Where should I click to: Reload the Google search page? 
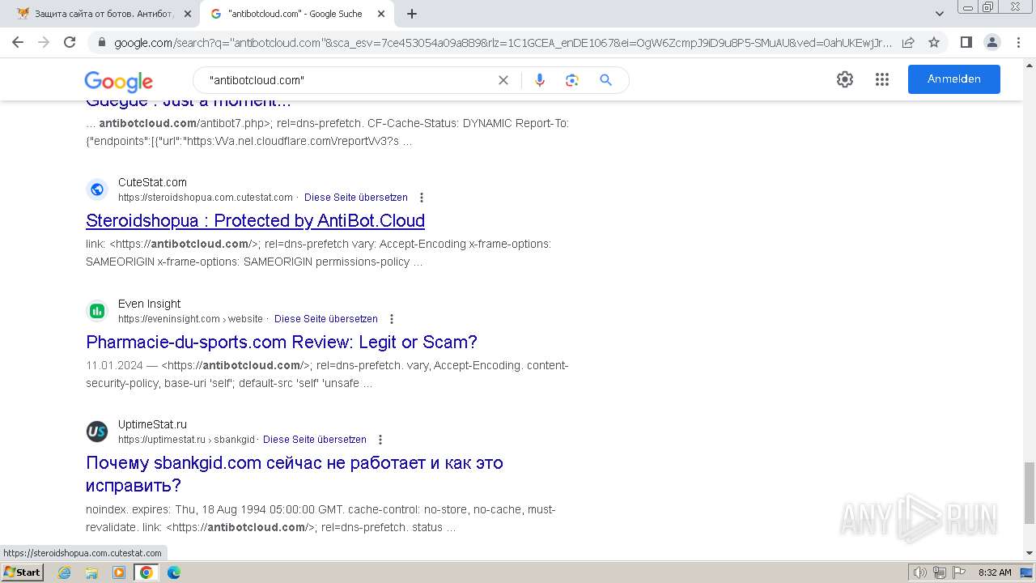(70, 42)
